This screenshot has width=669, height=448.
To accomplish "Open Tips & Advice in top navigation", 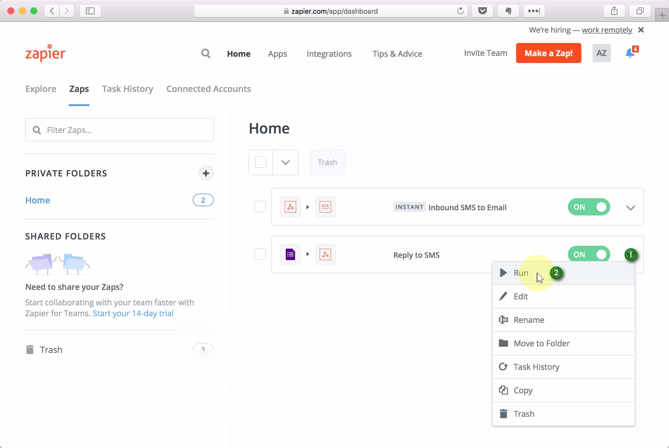I will [x=397, y=54].
